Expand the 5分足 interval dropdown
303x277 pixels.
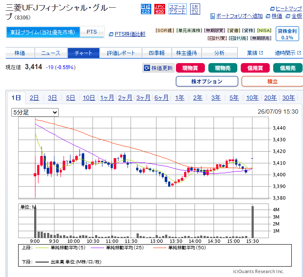[35, 112]
